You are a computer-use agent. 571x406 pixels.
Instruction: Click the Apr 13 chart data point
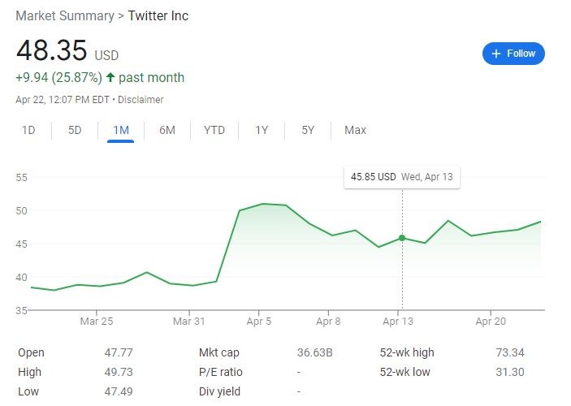point(402,238)
